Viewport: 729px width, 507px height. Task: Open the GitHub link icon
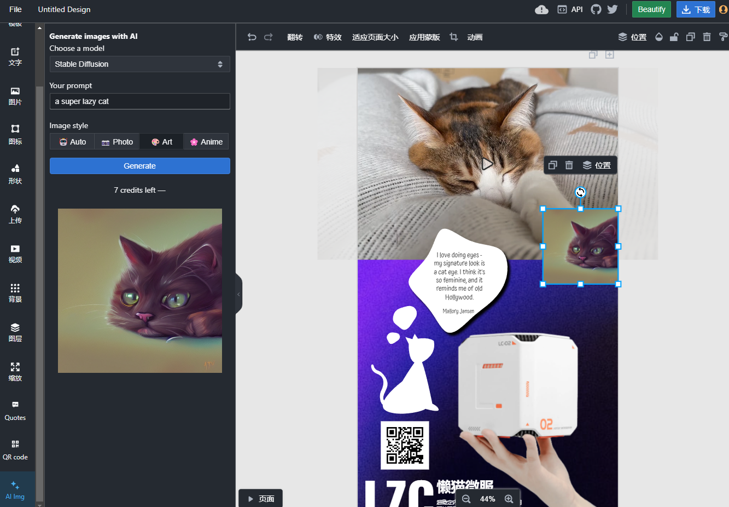coord(596,9)
